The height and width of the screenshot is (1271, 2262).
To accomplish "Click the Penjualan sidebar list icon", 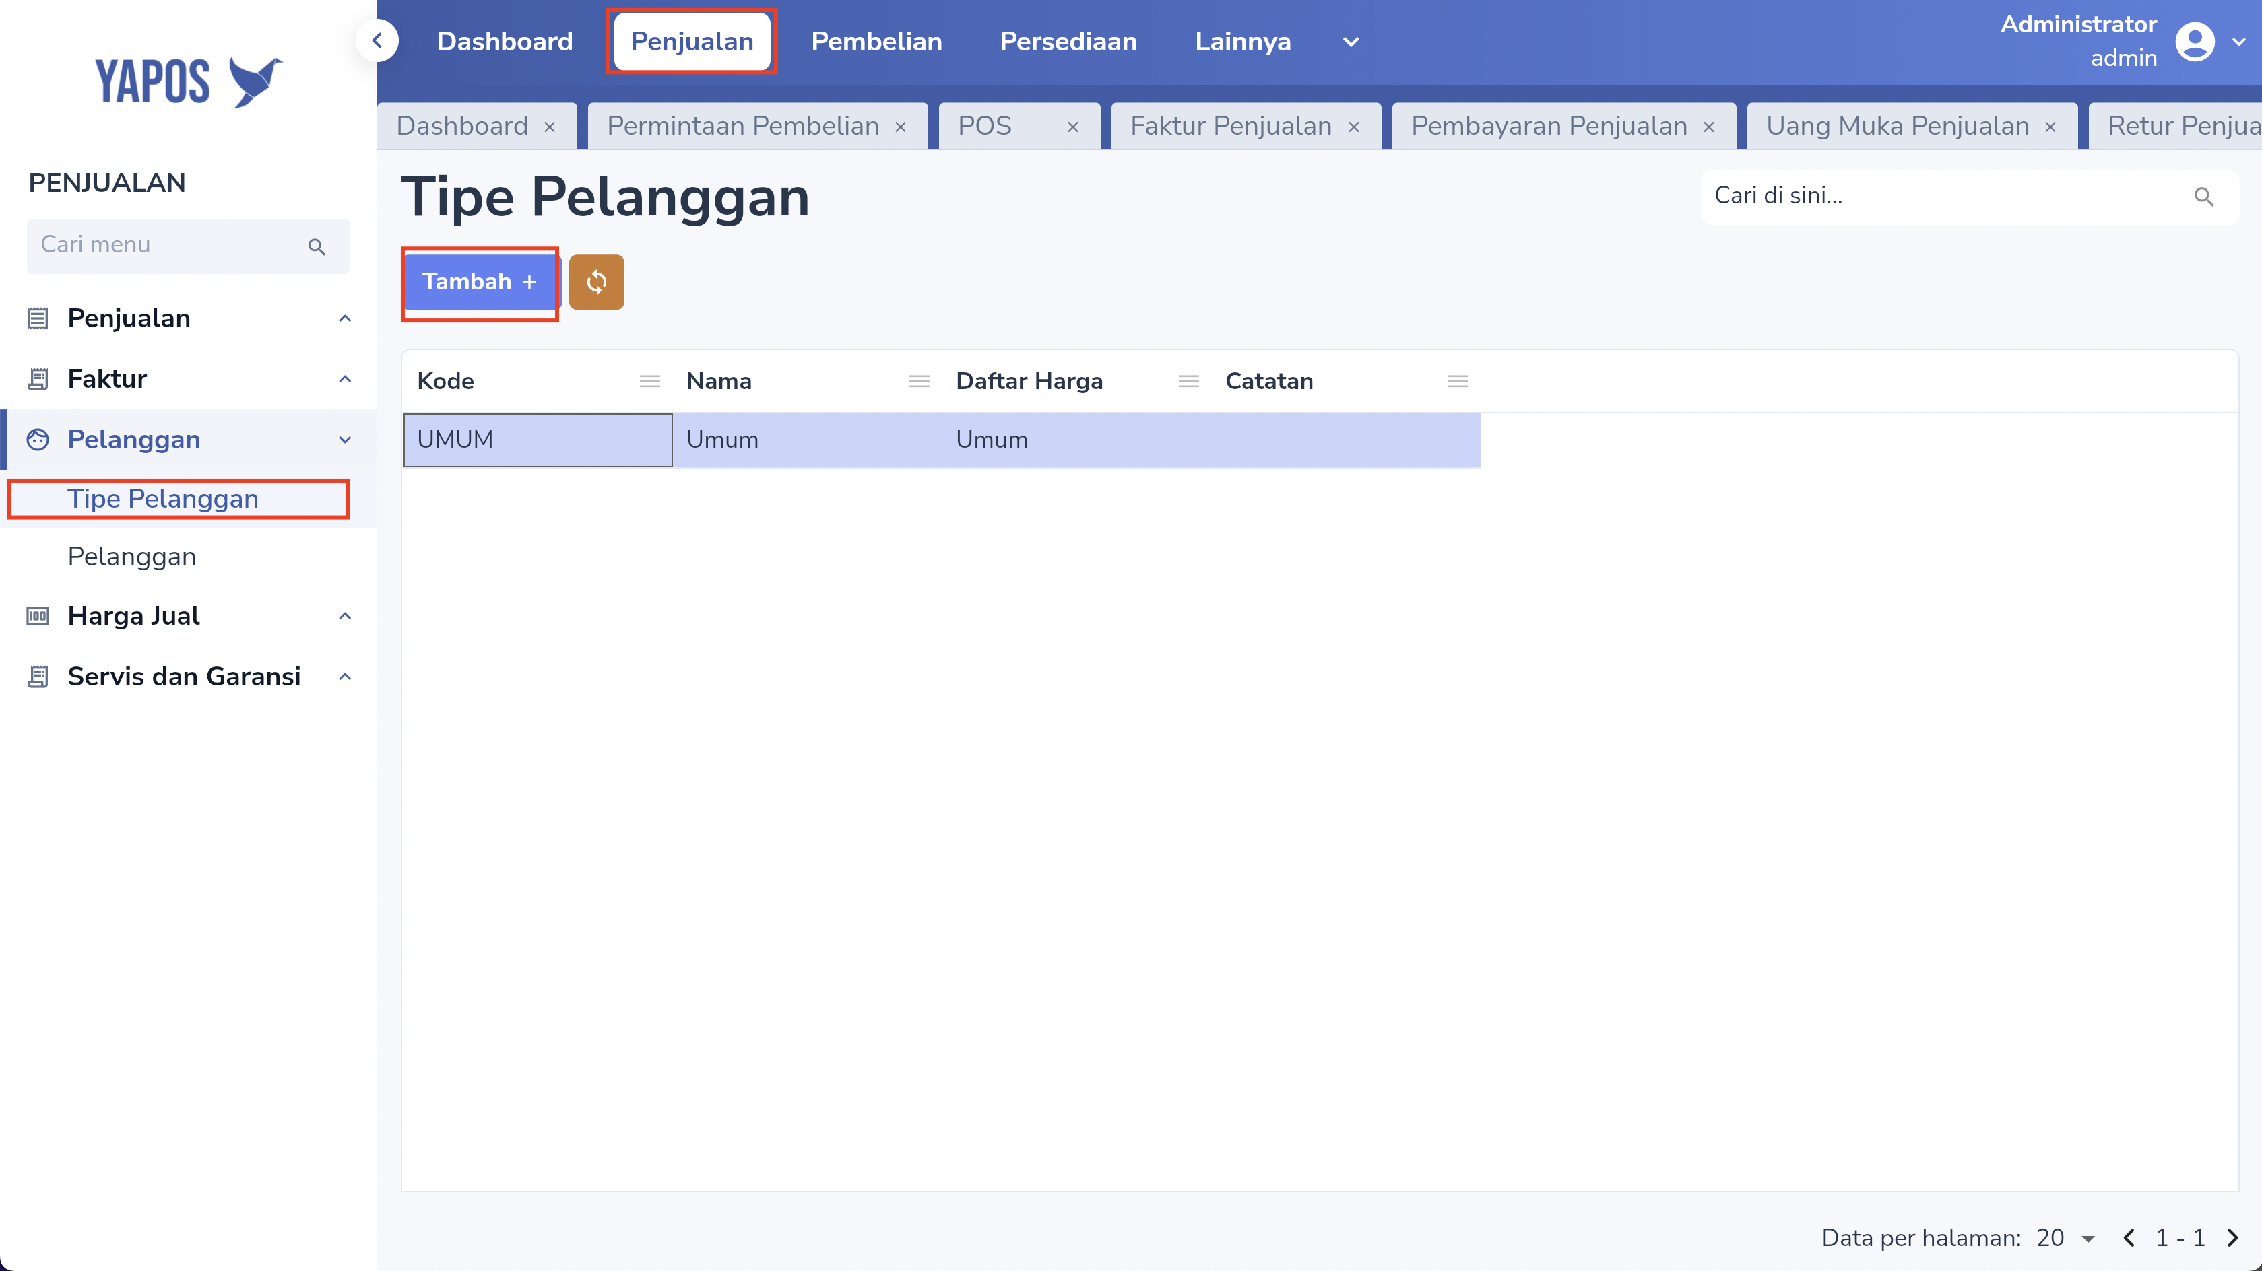I will pyautogui.click(x=37, y=318).
